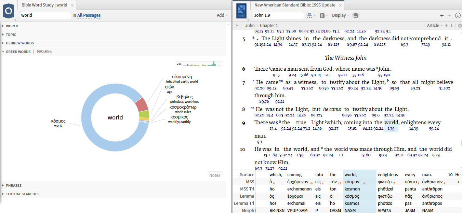Jump to previous article up arrow
Viewport: 462px width, 213px height.
[x=446, y=26]
